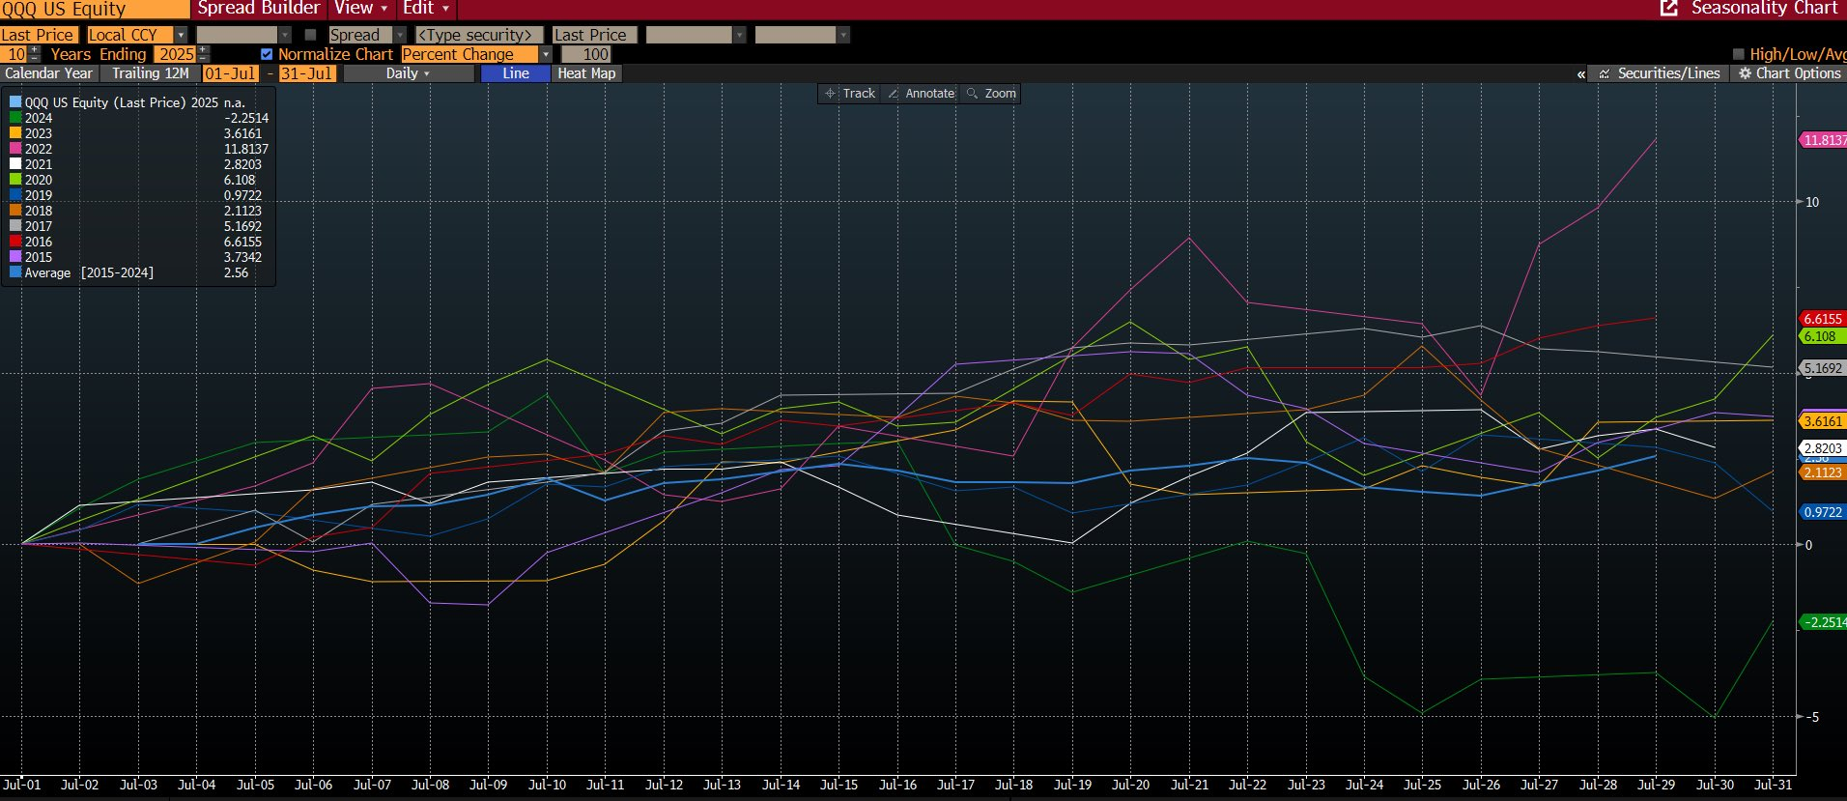The height and width of the screenshot is (801, 1847).
Task: Enable the High/Low/Avg checkbox
Action: [x=1739, y=54]
